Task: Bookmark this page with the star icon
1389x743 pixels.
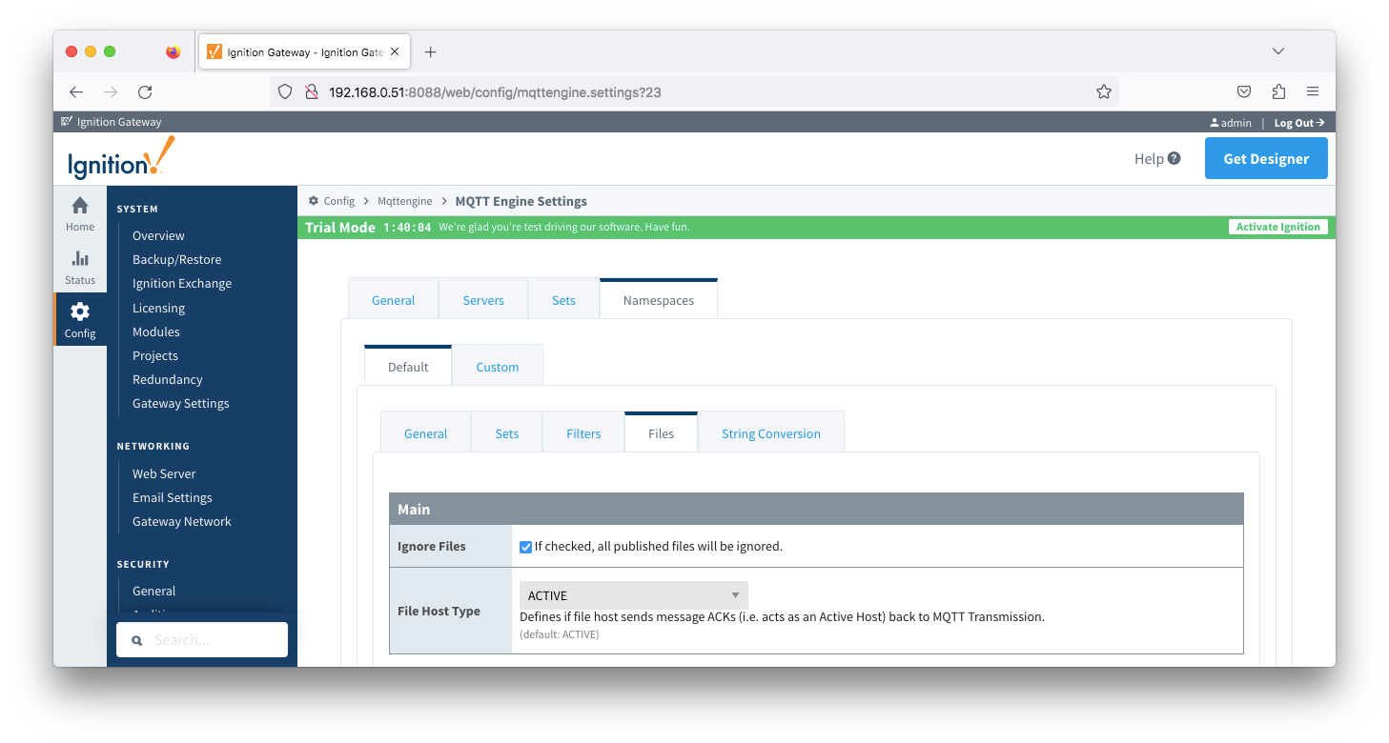Action: (x=1104, y=92)
